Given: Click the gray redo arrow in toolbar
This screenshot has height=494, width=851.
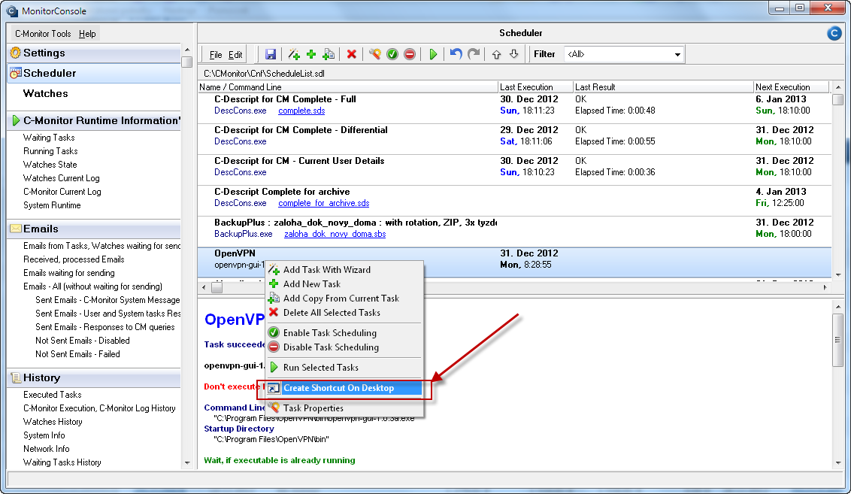Looking at the screenshot, I should 474,54.
